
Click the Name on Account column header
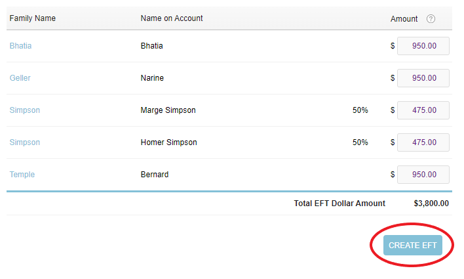[x=172, y=18]
